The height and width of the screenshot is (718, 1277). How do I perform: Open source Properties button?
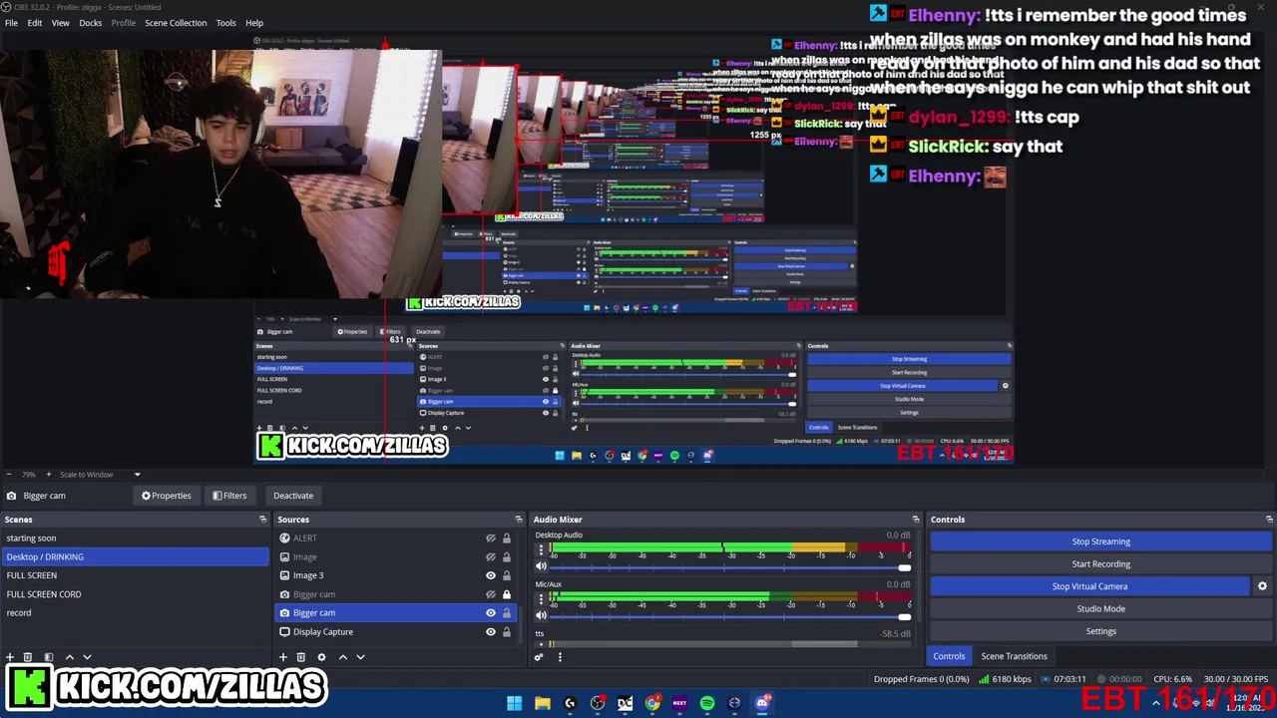coord(166,496)
